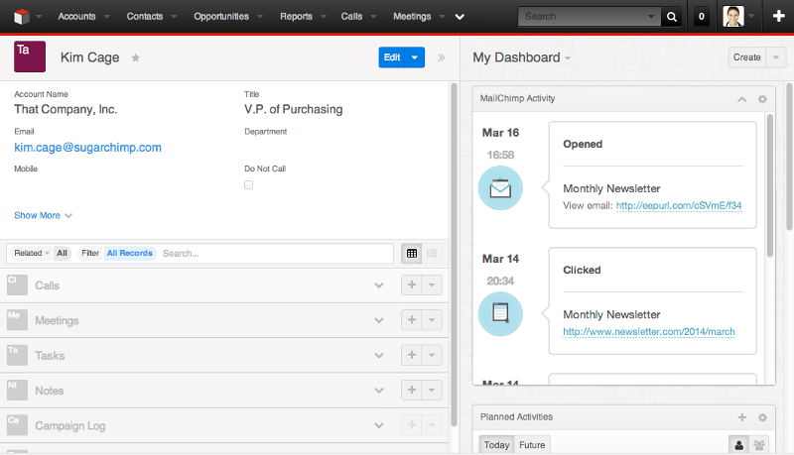Click the Notes subpanel icon
Viewport: 794px width, 455px height.
tap(17, 391)
